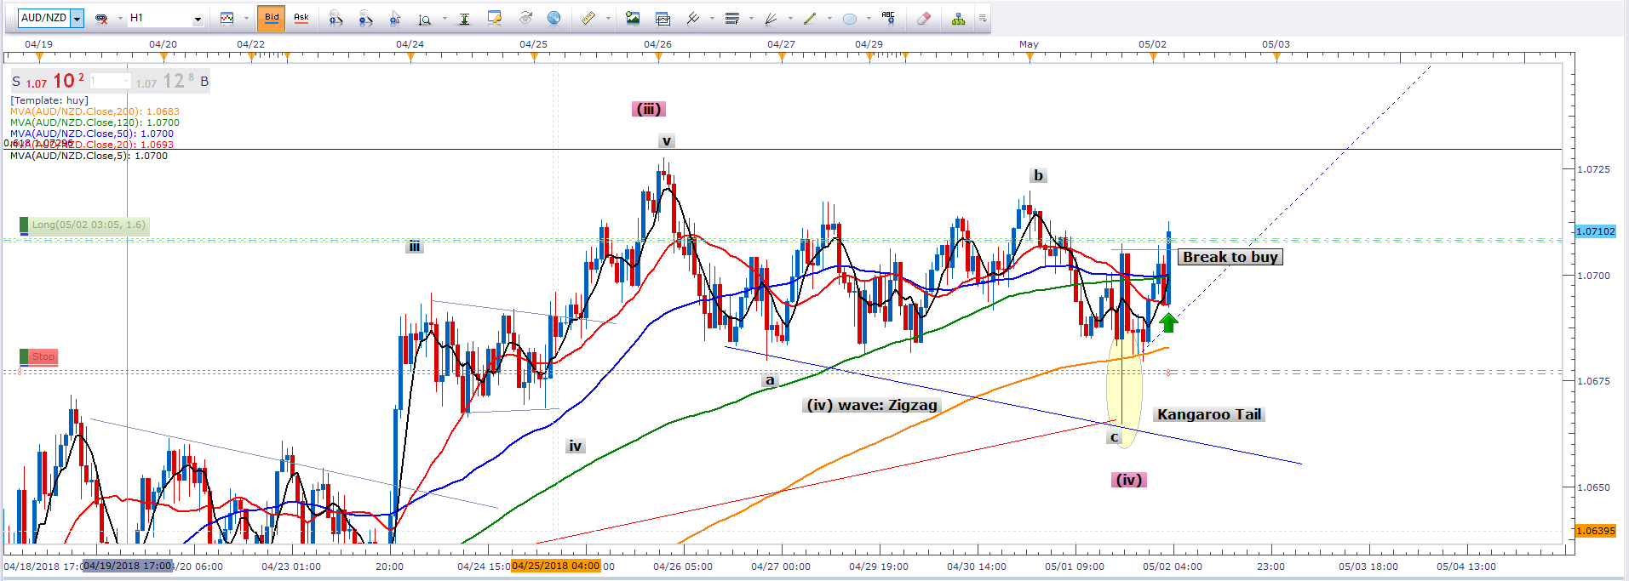Image resolution: width=1629 pixels, height=581 pixels.
Task: Open the AUD/NZD symbol dropdown
Action: click(x=77, y=18)
